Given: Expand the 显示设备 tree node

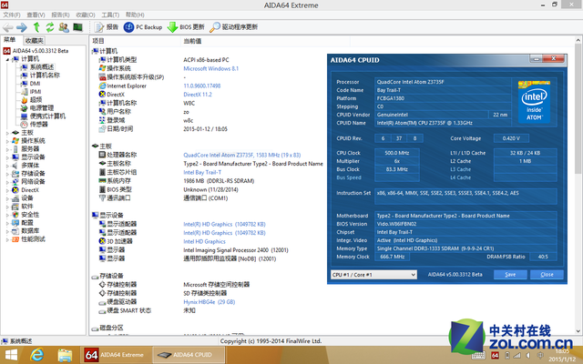Looking at the screenshot, I should pos(7,157).
